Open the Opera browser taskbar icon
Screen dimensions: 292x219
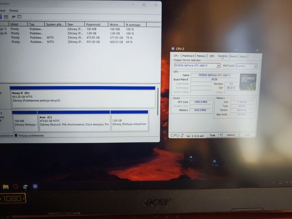pos(15,186)
